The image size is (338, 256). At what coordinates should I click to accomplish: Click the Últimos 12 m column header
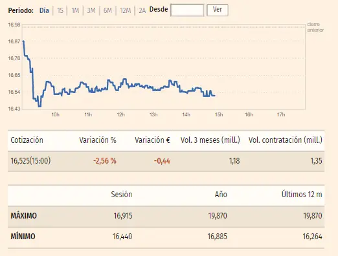click(x=302, y=195)
